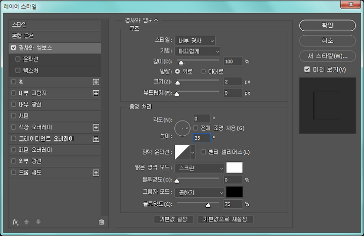The width and height of the screenshot is (364, 236).
Task: Add another 획 effect plus icon
Action: 96,82
